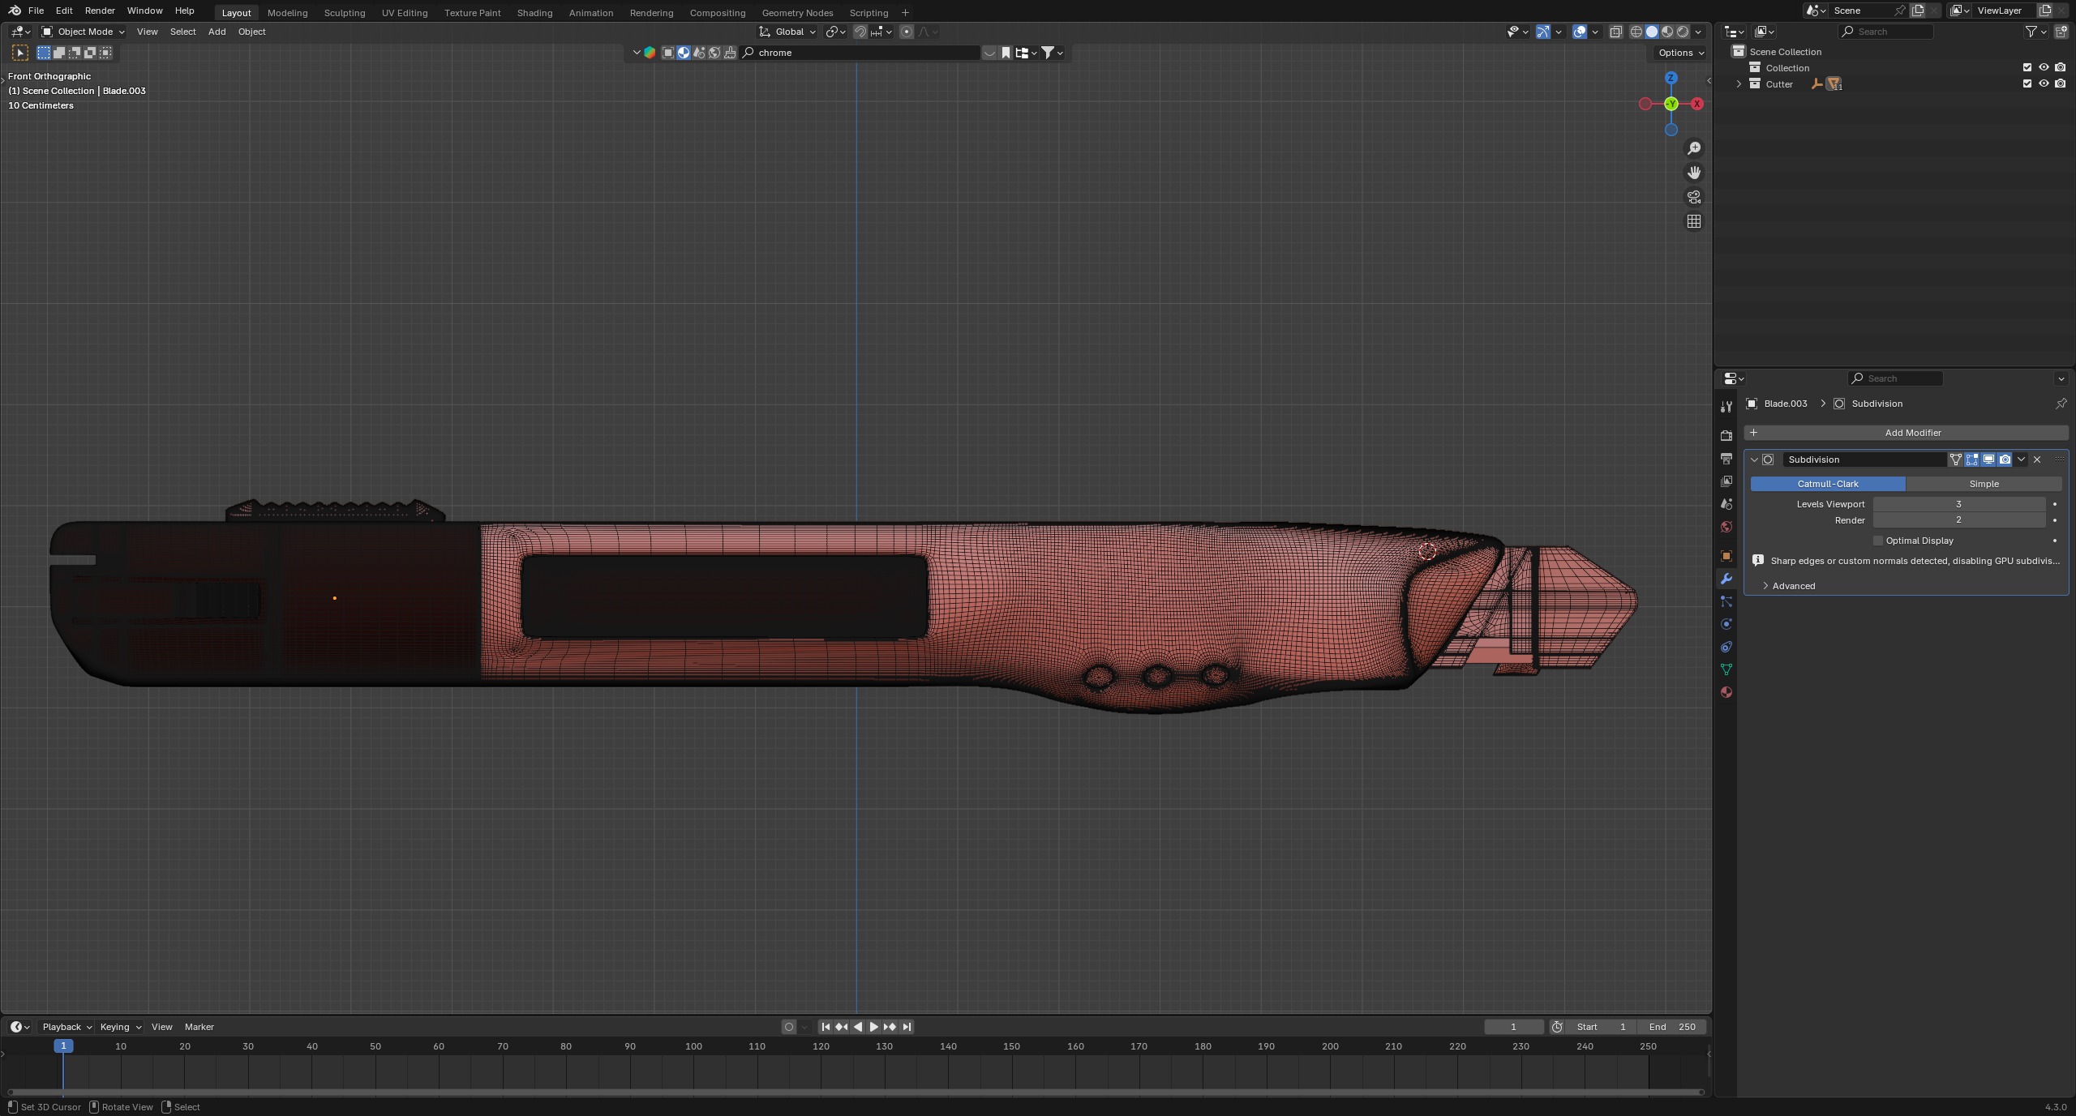This screenshot has width=2076, height=1116.
Task: Open the File menu
Action: tap(36, 11)
